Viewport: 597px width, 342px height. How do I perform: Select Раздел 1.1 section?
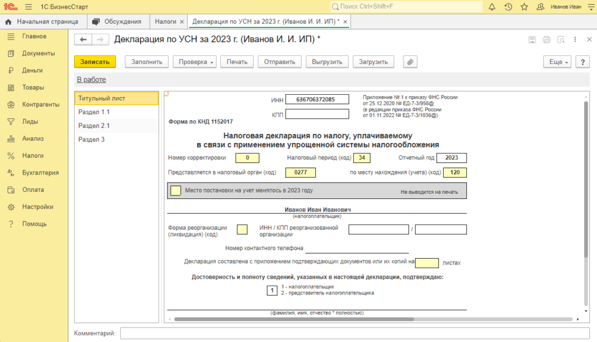(117, 112)
